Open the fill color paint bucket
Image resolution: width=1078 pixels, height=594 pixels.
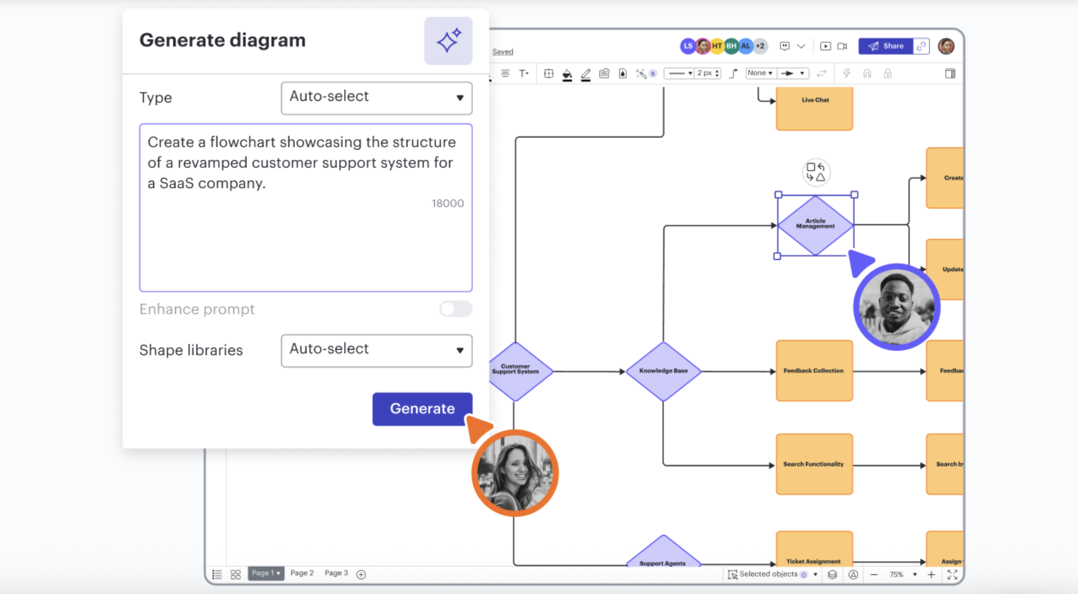pyautogui.click(x=567, y=75)
